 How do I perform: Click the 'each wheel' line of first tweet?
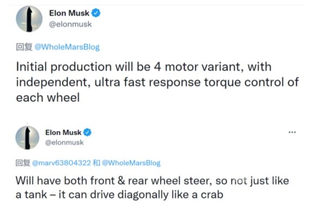point(48,97)
